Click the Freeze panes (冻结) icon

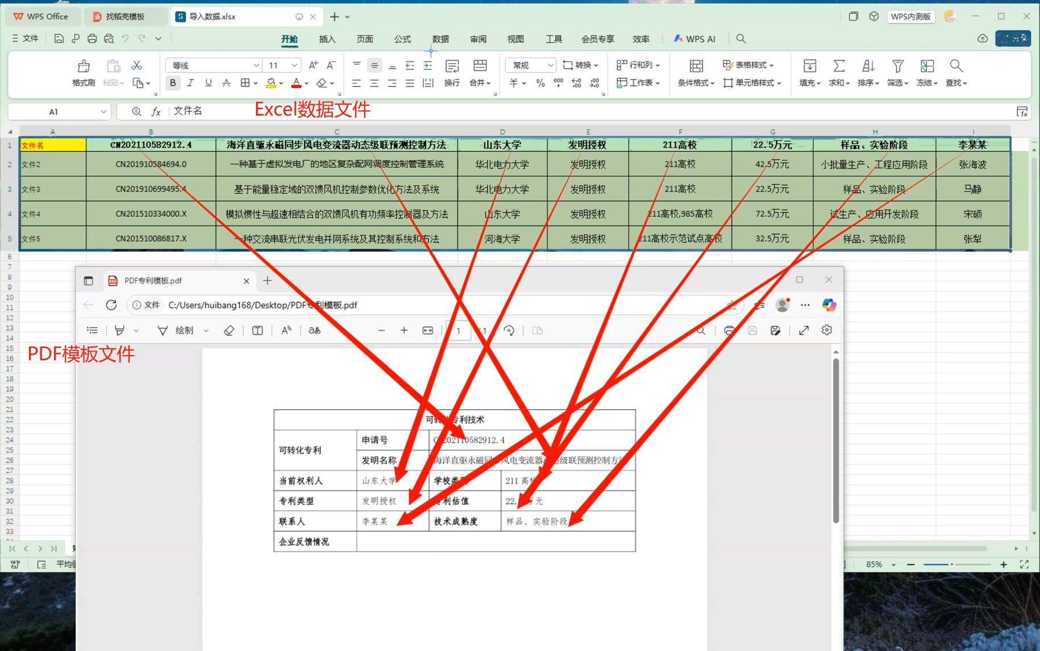927,66
